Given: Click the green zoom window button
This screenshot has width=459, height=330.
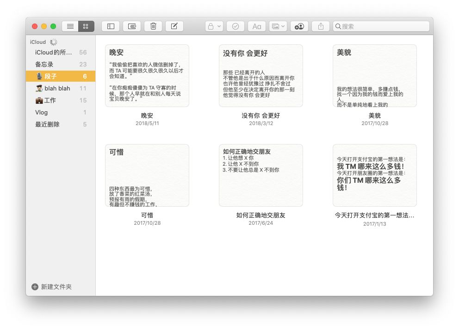Looking at the screenshot, I should pos(53,26).
